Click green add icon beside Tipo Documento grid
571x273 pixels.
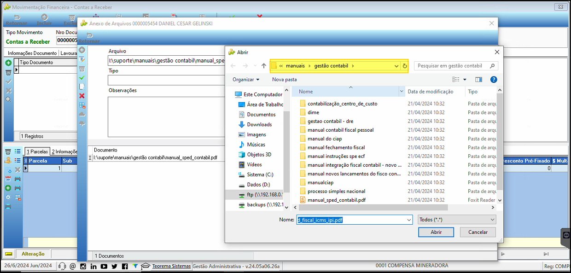point(8,63)
